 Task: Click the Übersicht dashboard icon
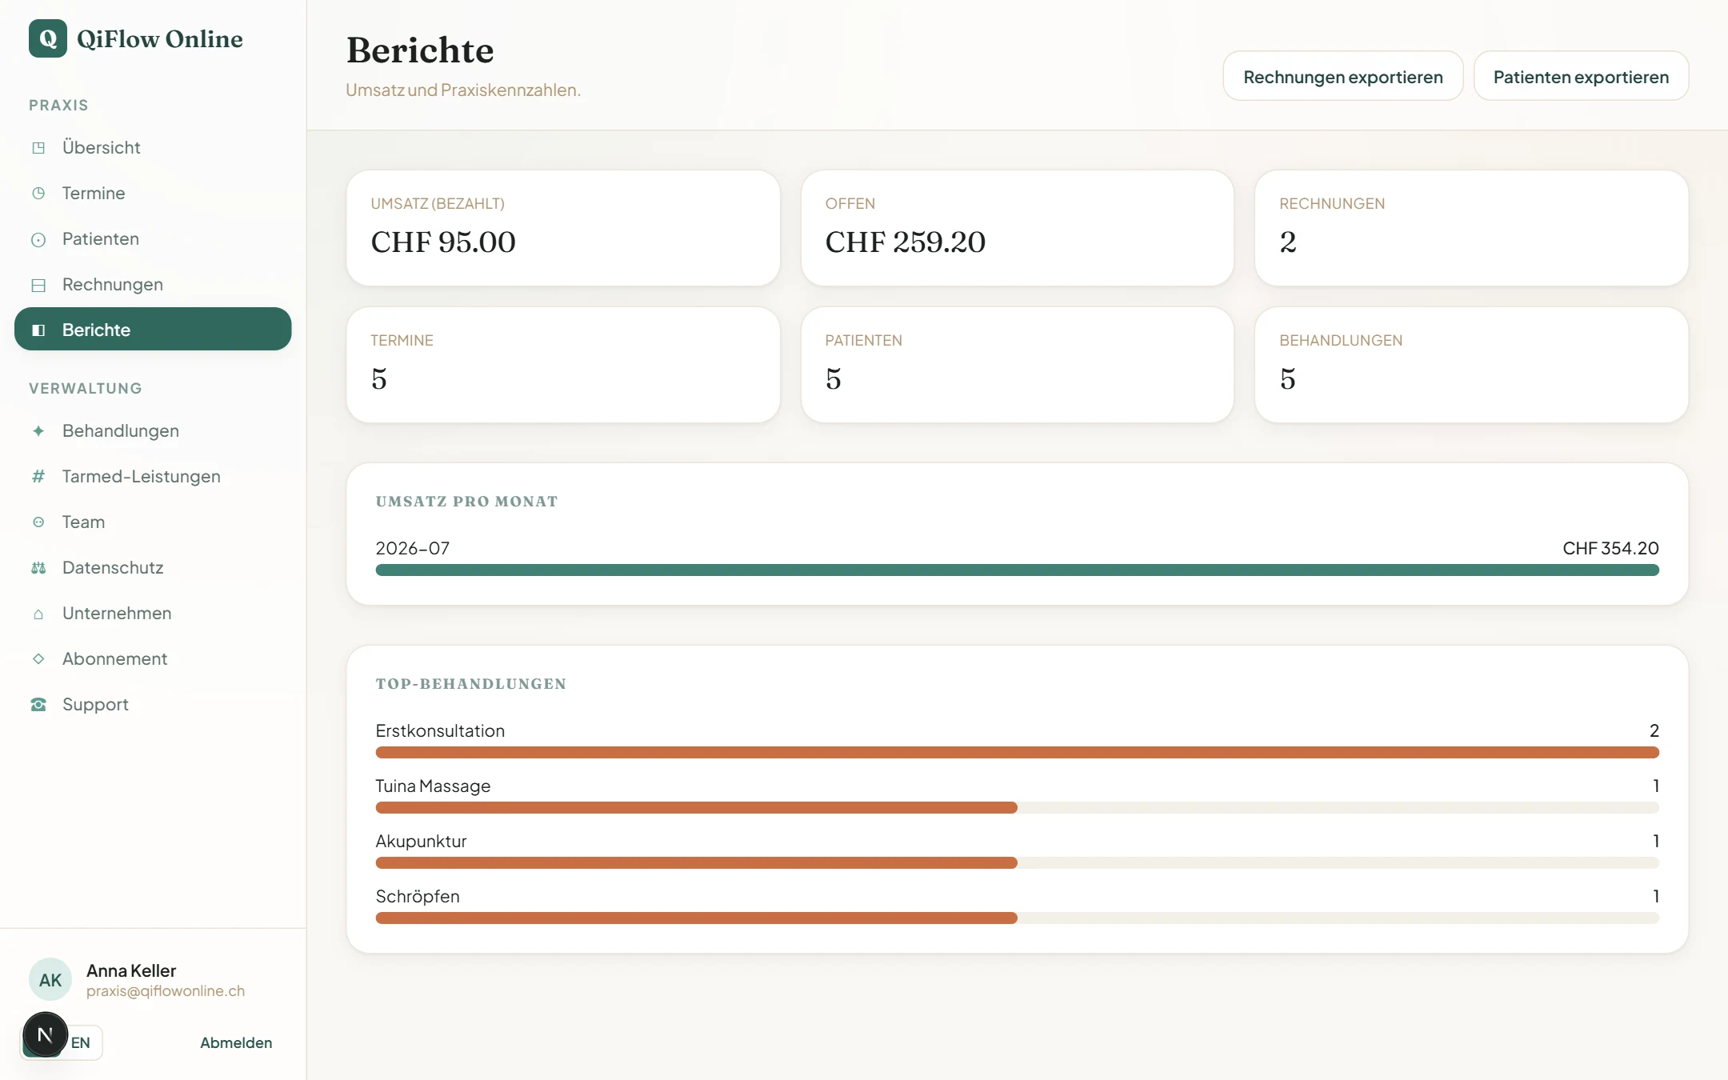pyautogui.click(x=38, y=147)
